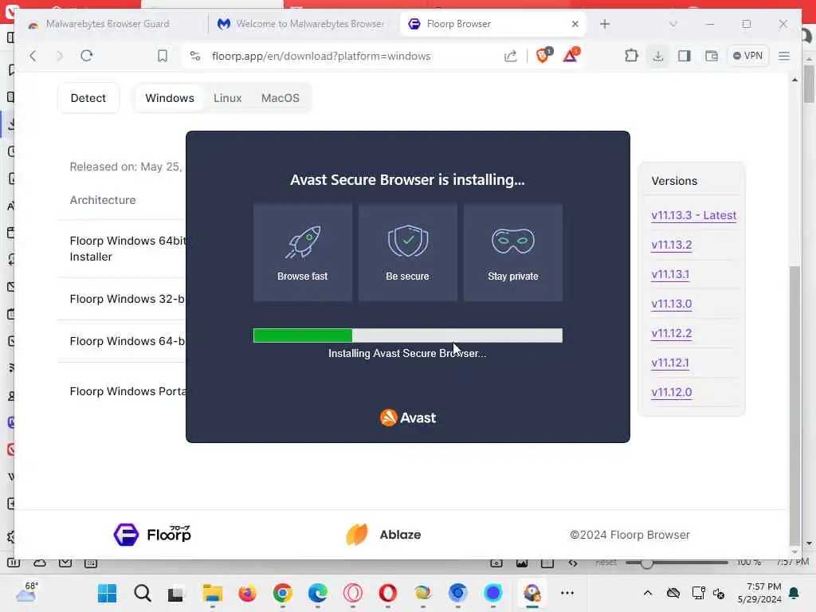Close the Floorp Browser tab
The image size is (816, 612).
tap(575, 24)
